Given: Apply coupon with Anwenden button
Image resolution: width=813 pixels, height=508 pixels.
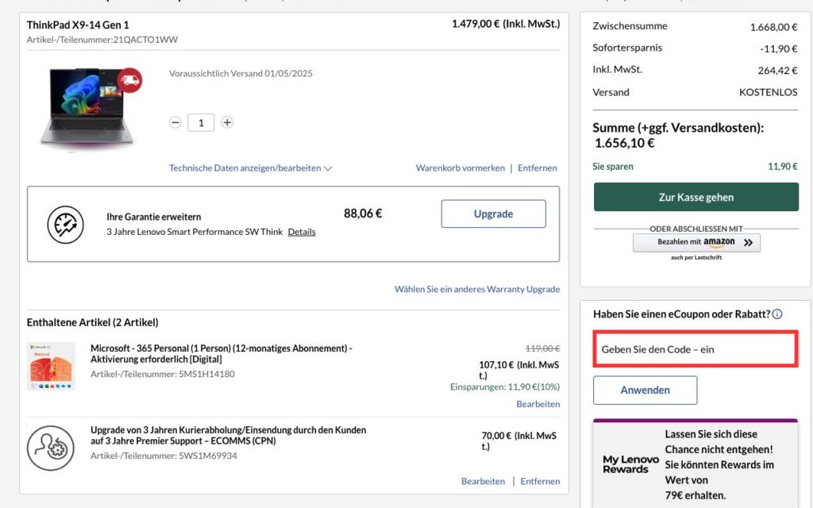Looking at the screenshot, I should (645, 390).
